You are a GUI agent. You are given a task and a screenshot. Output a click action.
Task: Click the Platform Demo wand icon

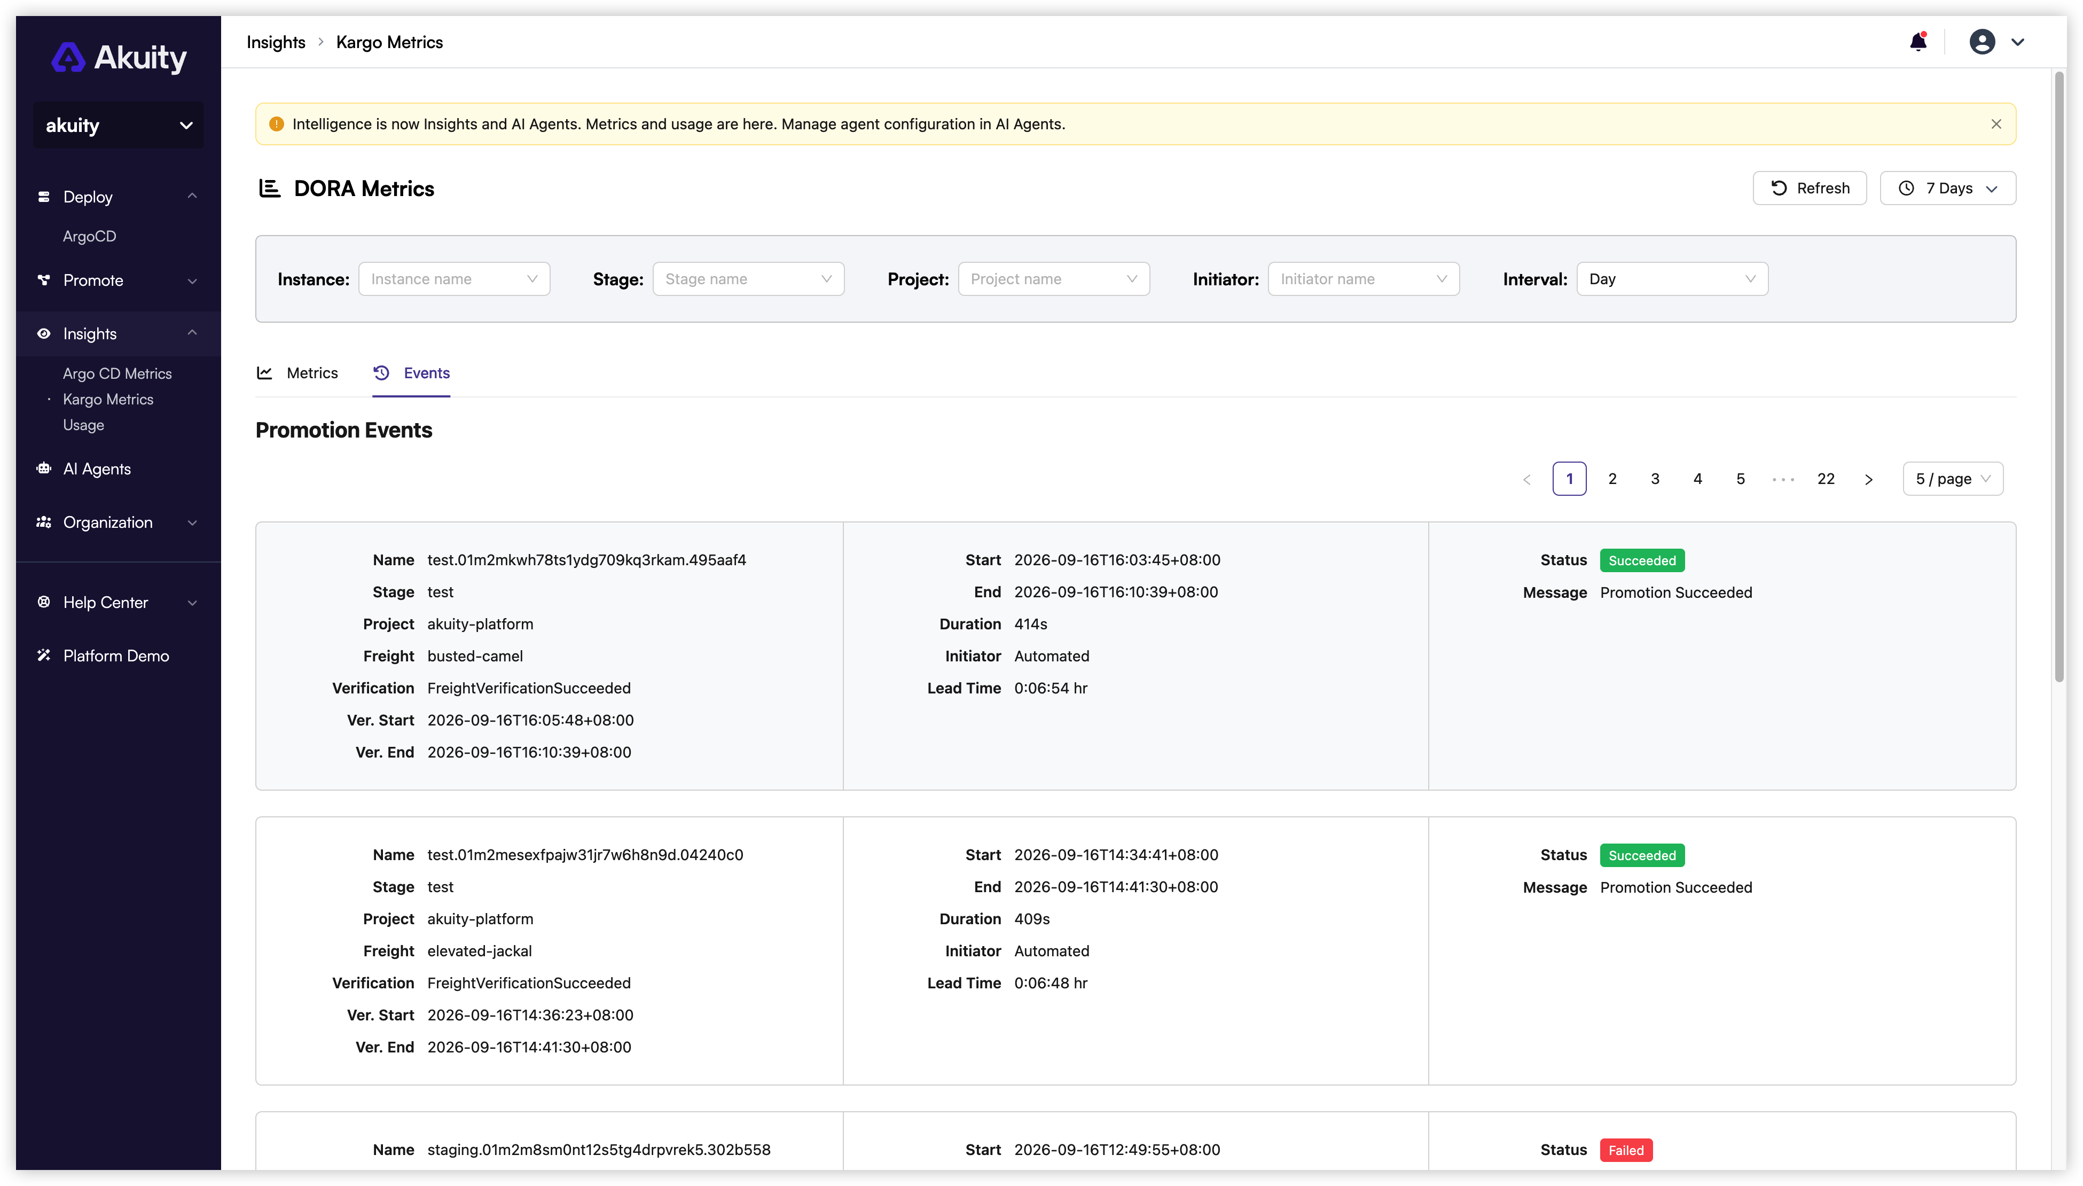point(44,656)
